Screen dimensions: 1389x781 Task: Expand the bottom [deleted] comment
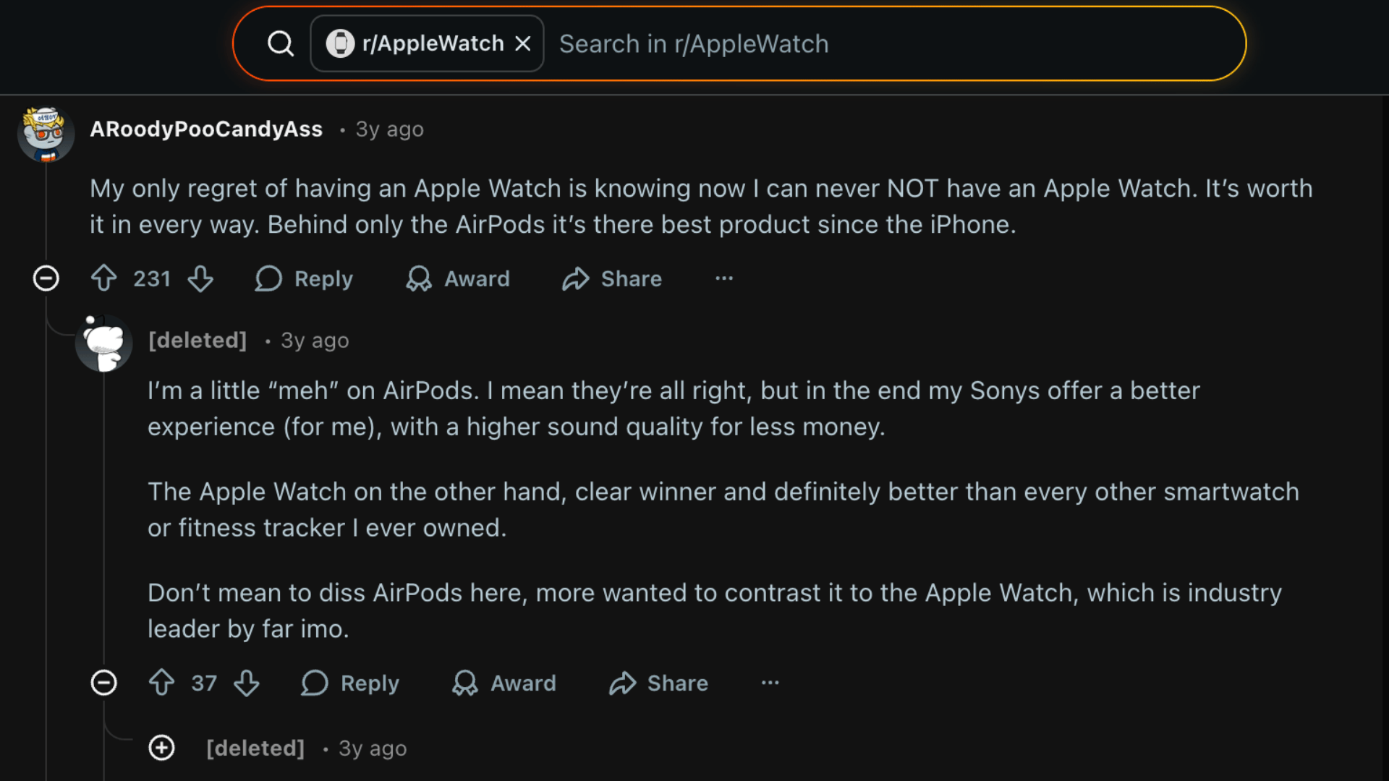coord(161,748)
